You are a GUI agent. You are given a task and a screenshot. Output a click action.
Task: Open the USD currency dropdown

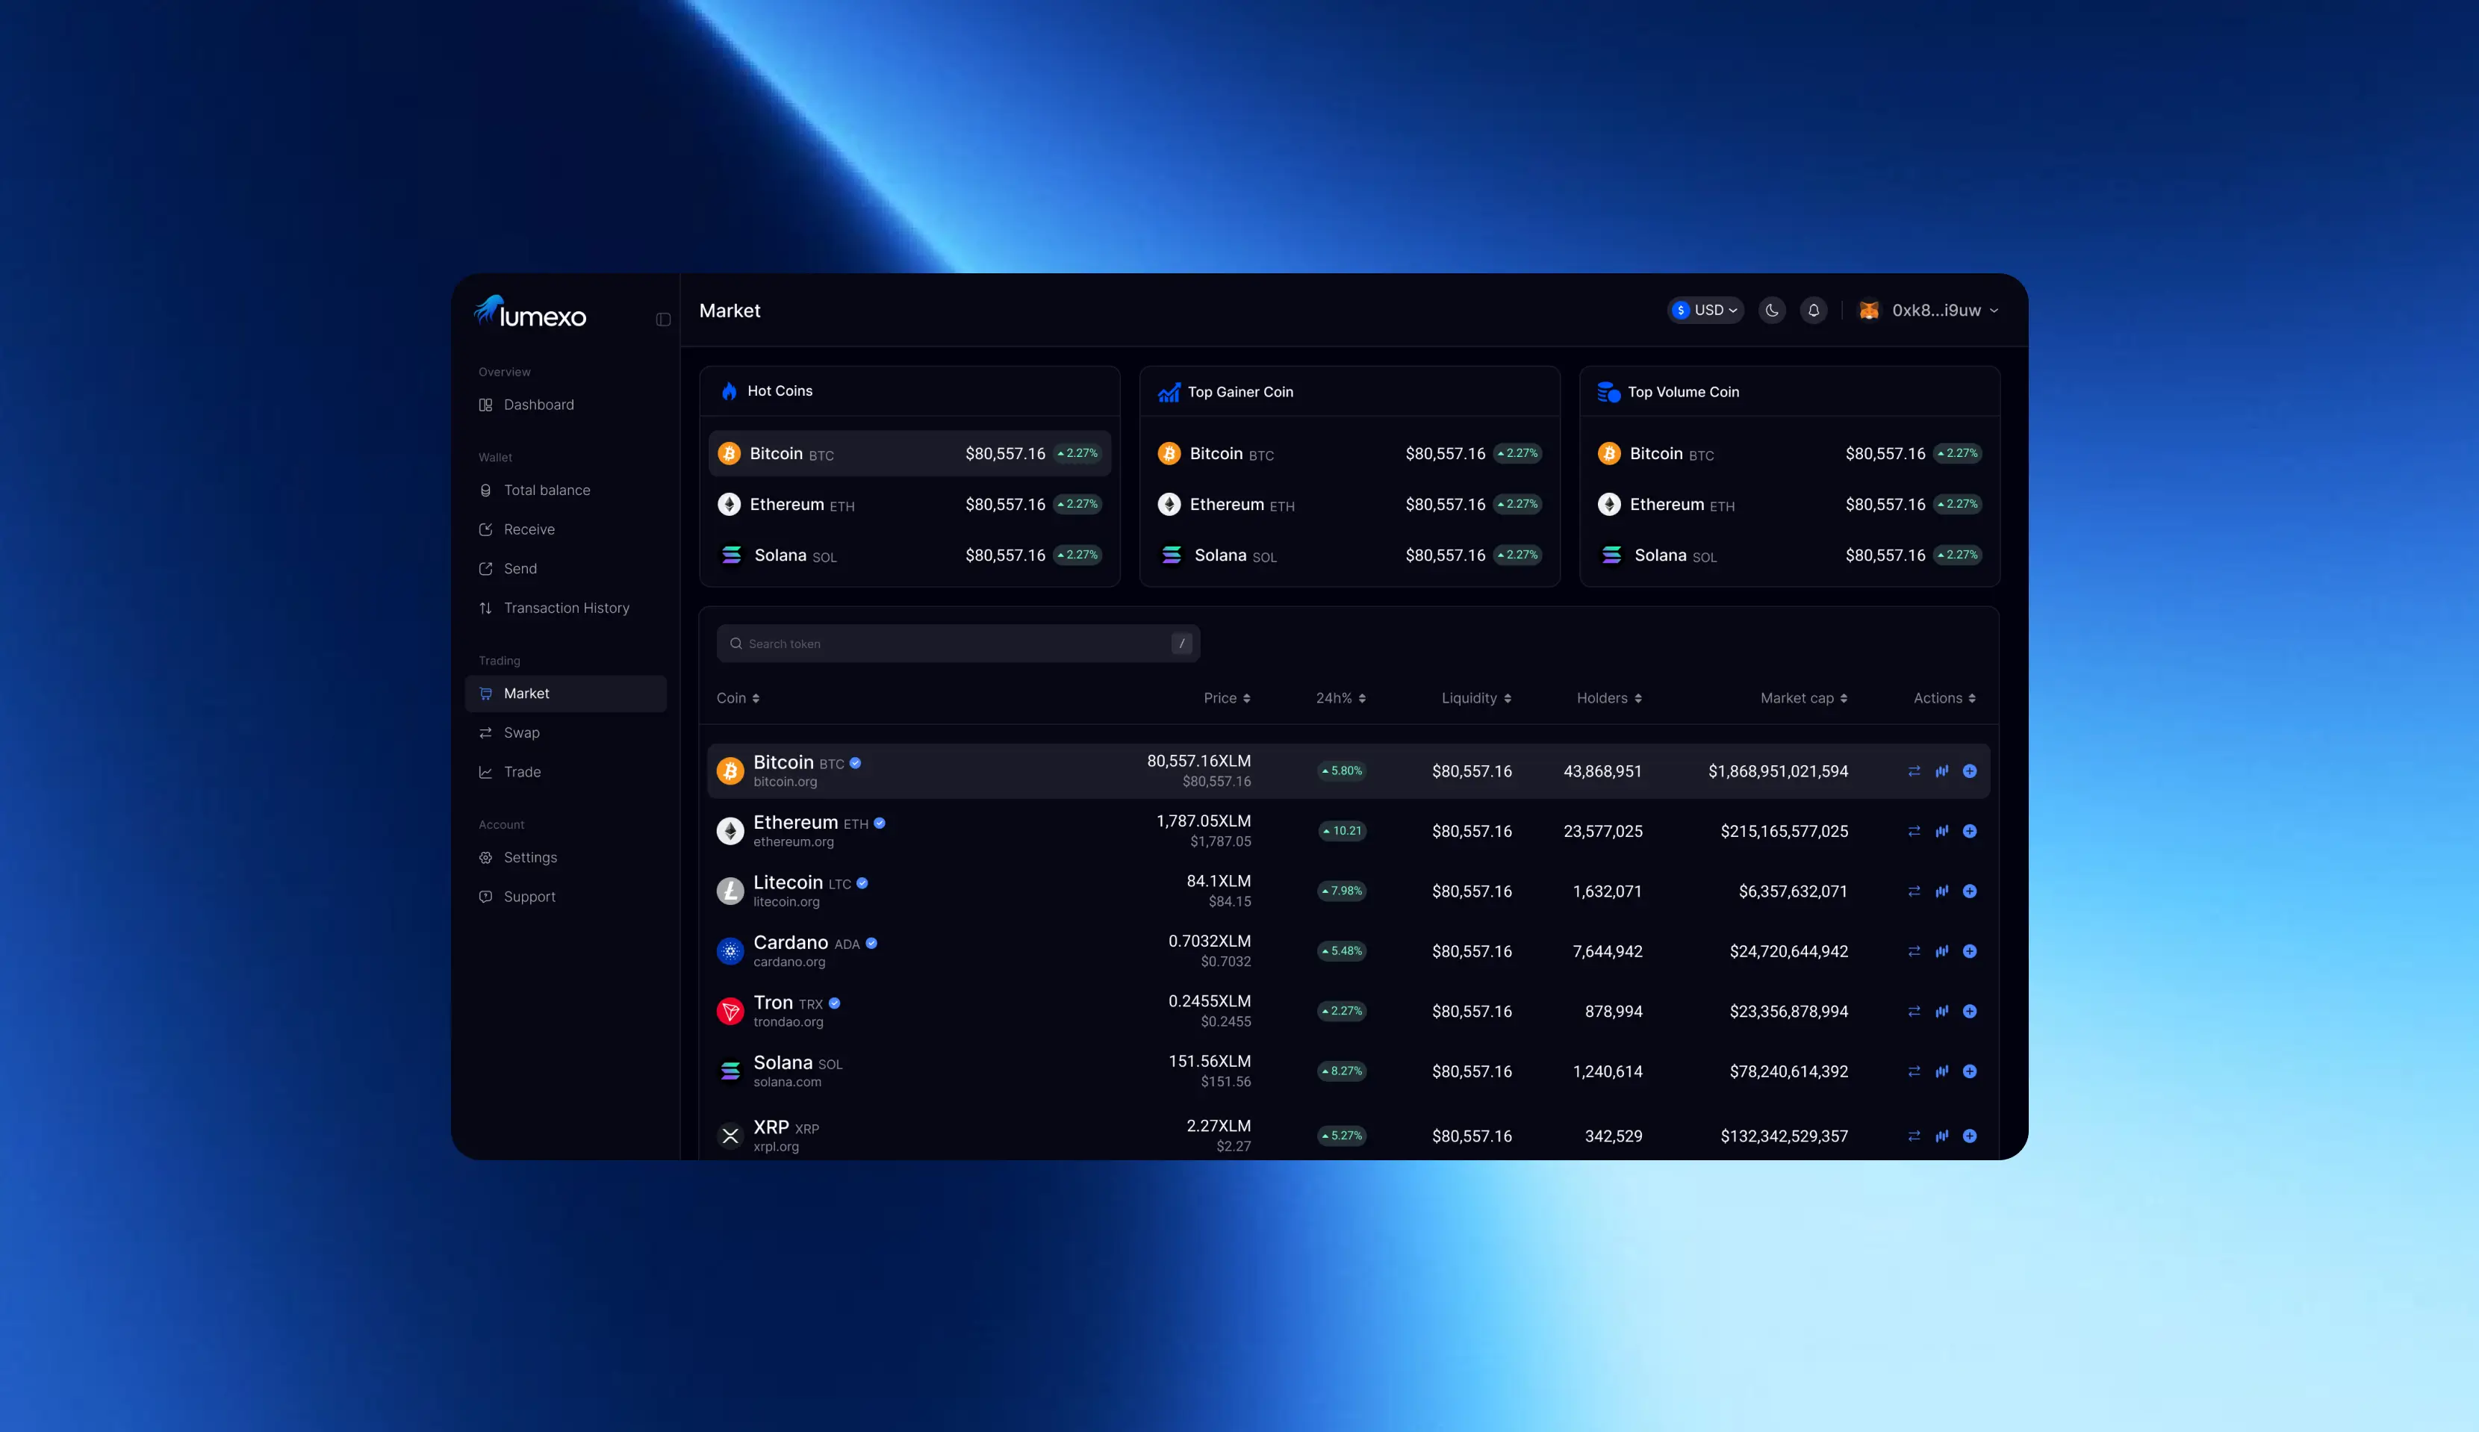click(x=1706, y=310)
